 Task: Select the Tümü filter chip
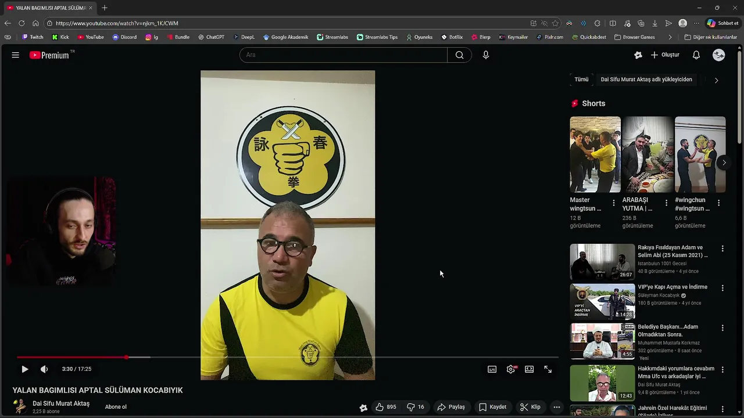point(581,80)
